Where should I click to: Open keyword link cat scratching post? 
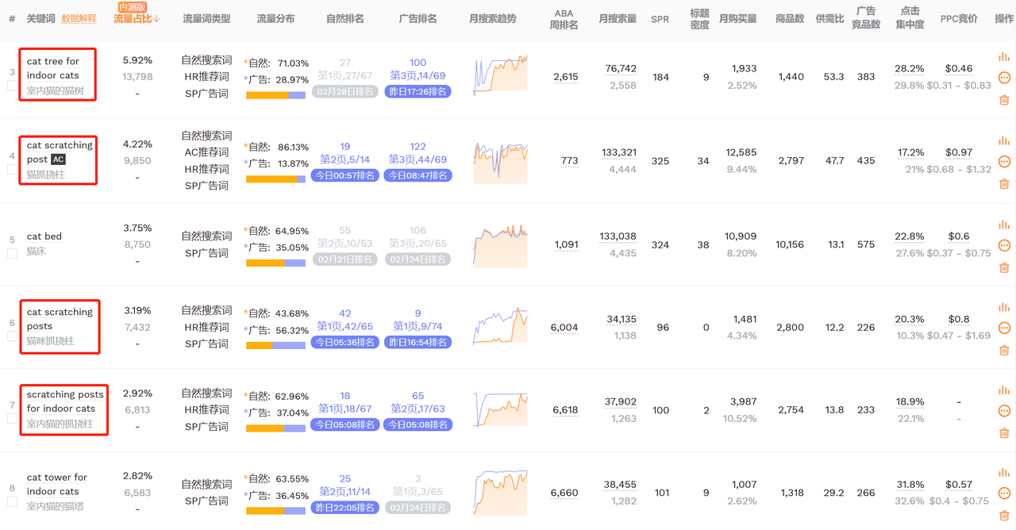pos(60,152)
